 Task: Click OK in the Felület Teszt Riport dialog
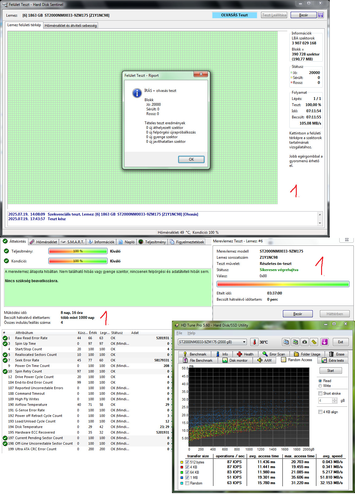click(x=191, y=159)
